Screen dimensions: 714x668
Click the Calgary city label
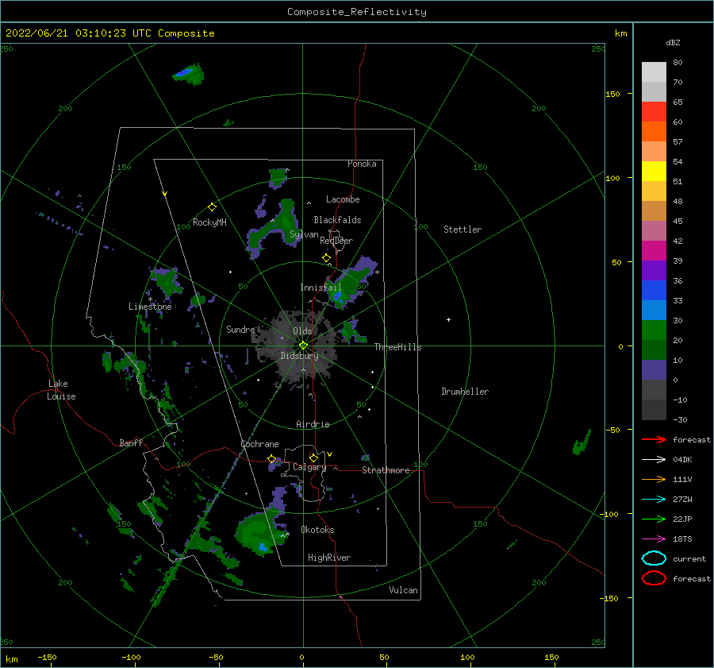click(x=309, y=467)
